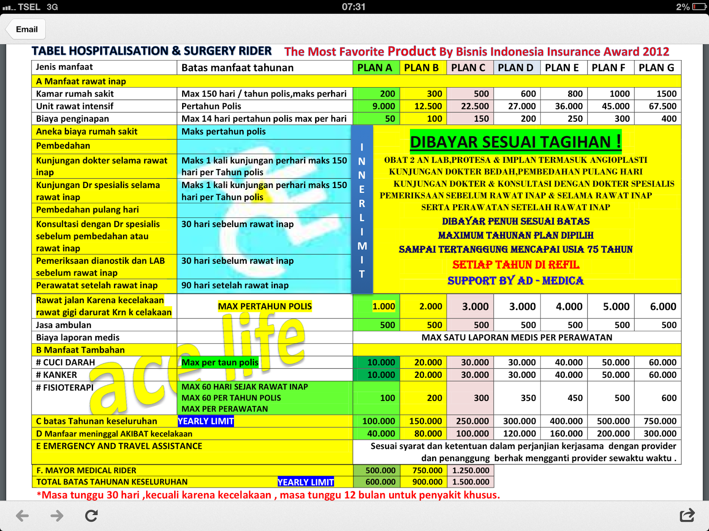This screenshot has width=709, height=531.
Task: Click the 'MAX PERTAHUN POLIS' highlighted cell
Action: (x=265, y=306)
